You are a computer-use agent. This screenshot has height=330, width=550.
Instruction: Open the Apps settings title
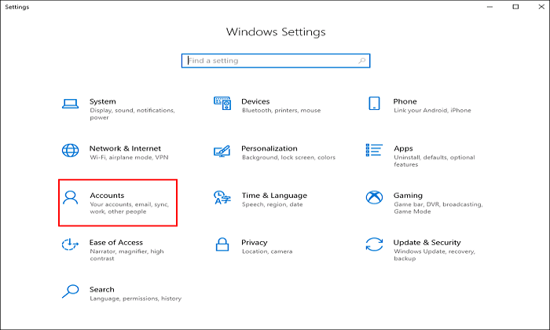point(403,148)
